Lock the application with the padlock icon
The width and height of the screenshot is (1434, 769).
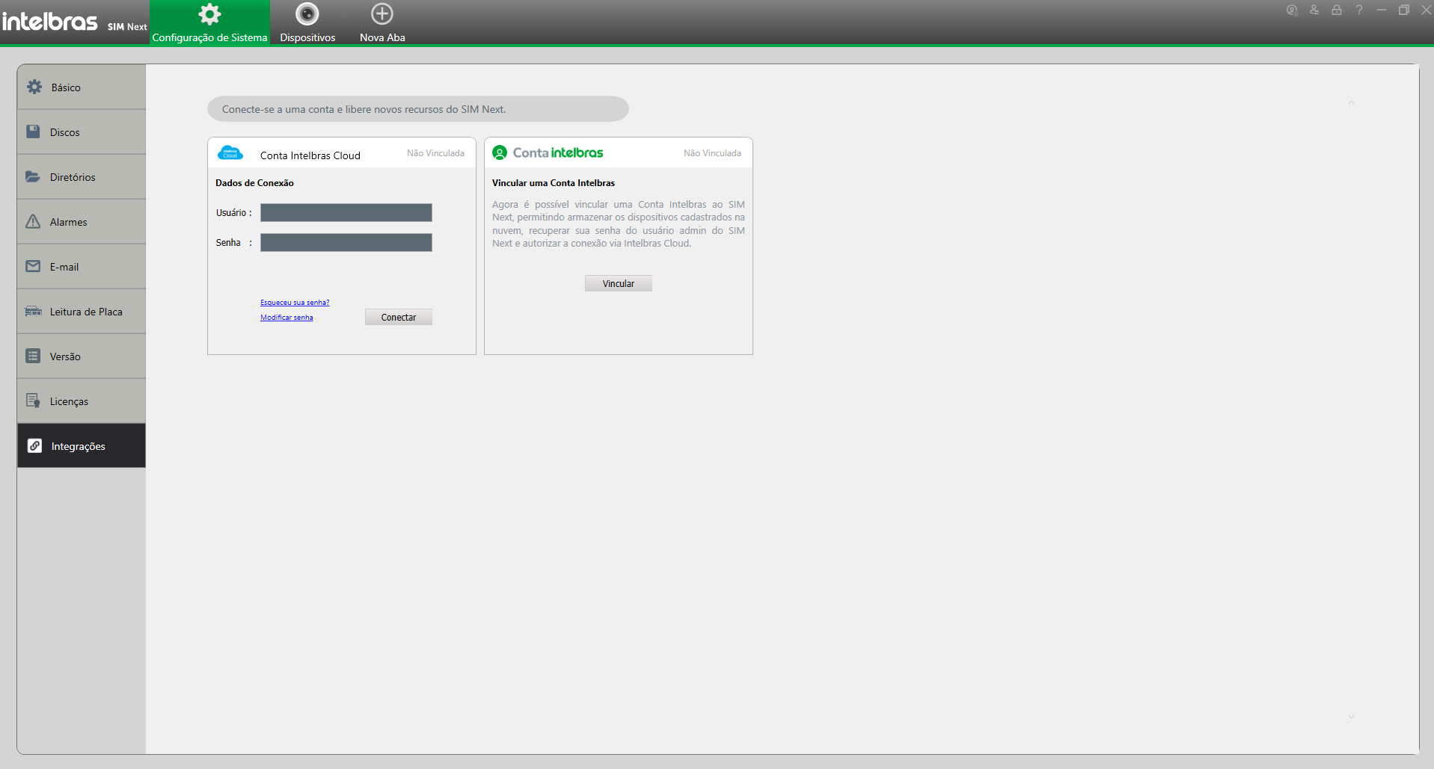[x=1337, y=10]
